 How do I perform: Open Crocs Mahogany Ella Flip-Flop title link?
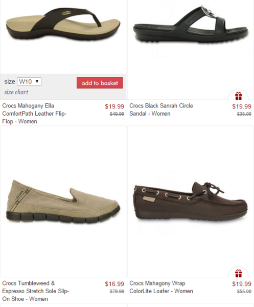point(34,114)
